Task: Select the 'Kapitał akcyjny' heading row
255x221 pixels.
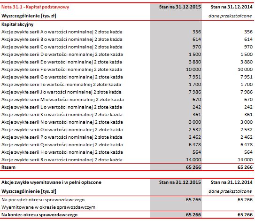Action: pyautogui.click(x=17, y=24)
